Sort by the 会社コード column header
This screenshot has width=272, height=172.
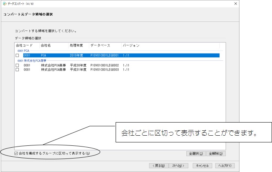click(x=24, y=46)
